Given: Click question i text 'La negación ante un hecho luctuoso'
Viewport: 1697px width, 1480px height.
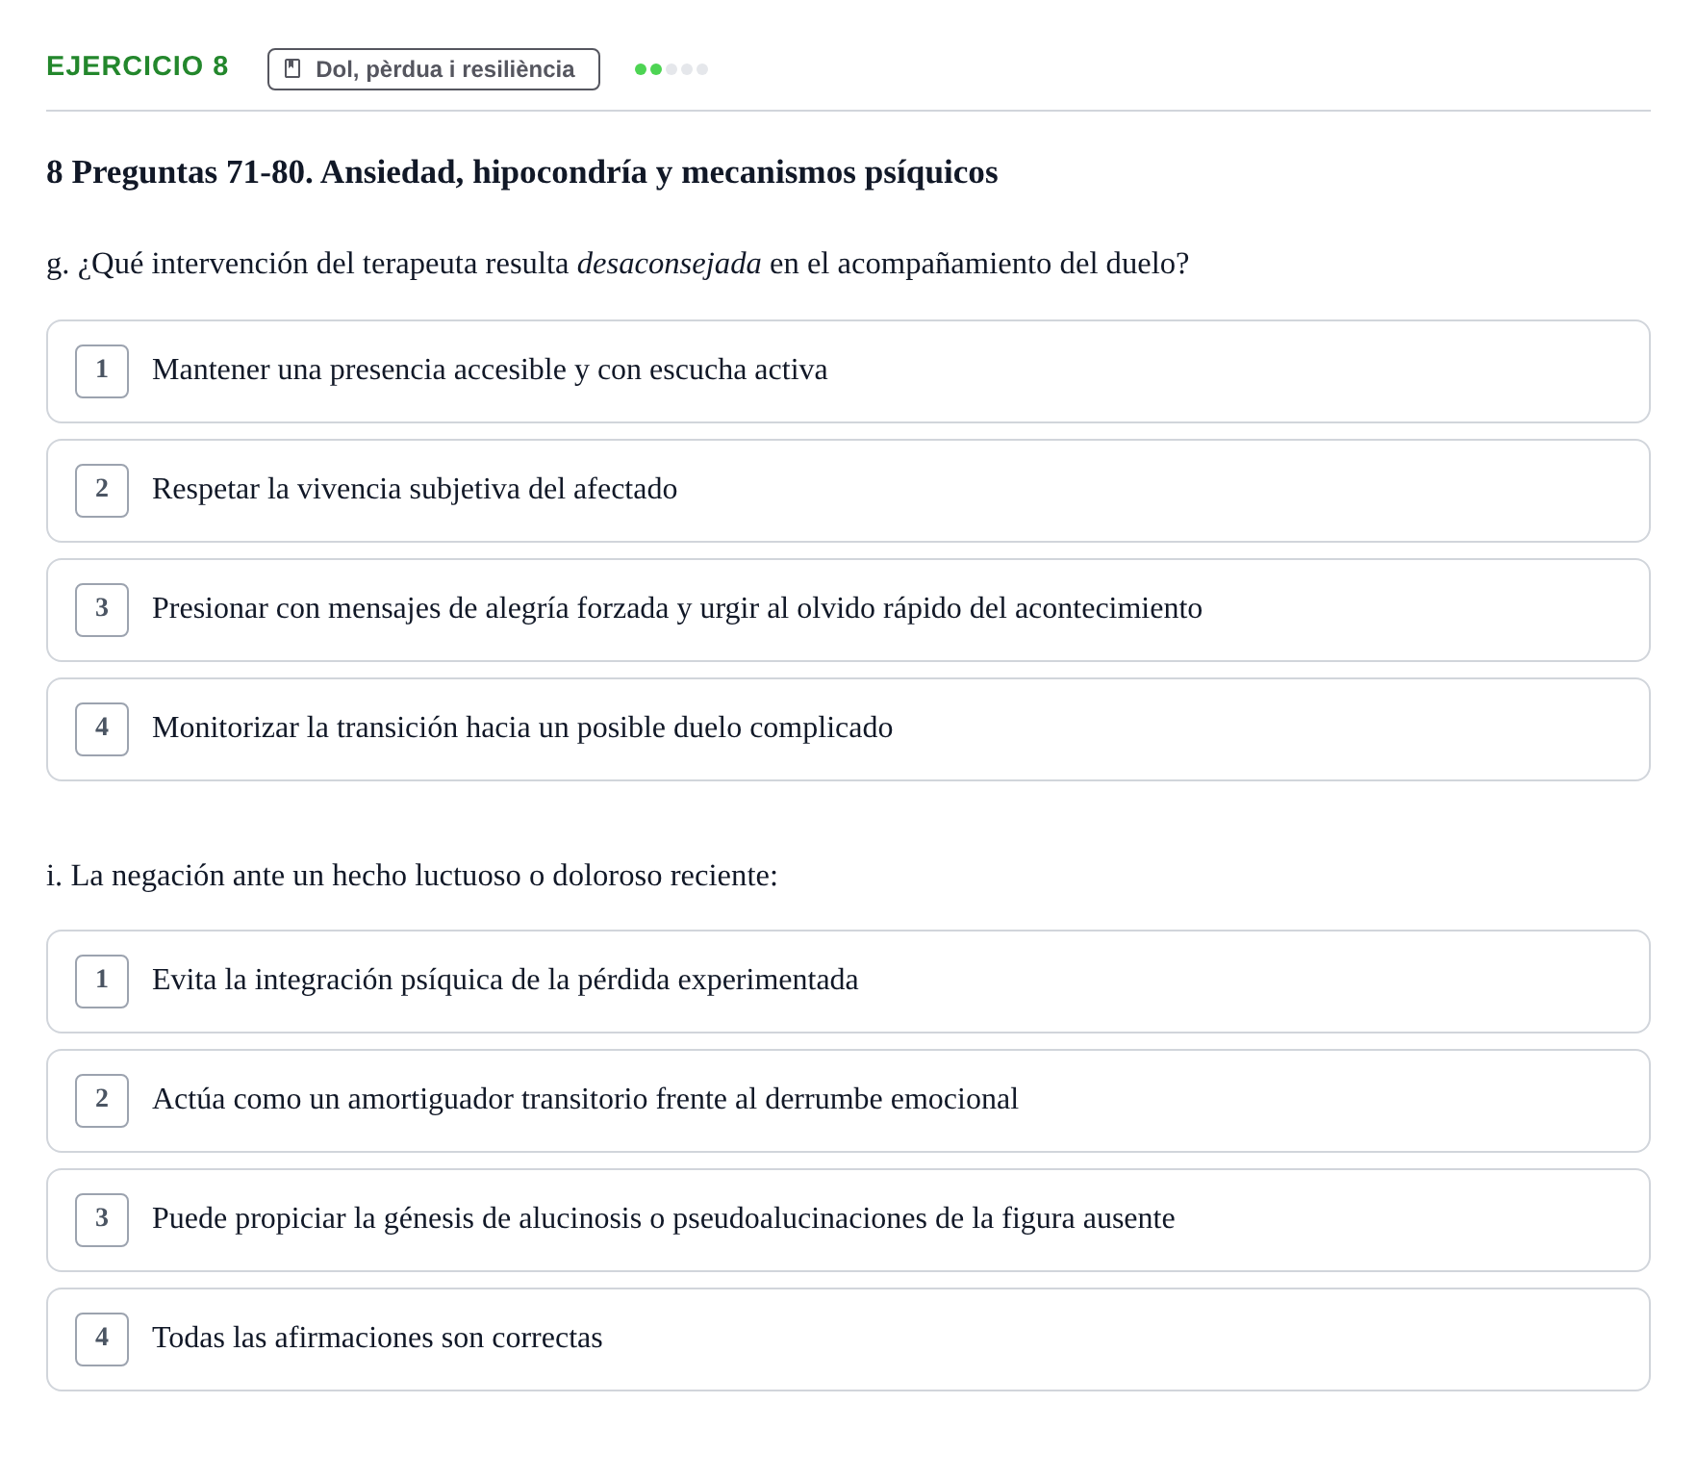Looking at the screenshot, I should tap(412, 876).
